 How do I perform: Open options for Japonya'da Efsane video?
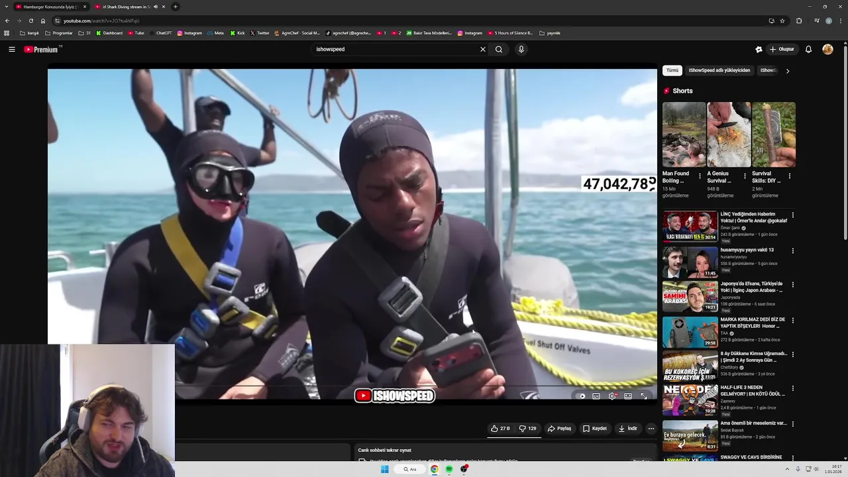pos(792,285)
